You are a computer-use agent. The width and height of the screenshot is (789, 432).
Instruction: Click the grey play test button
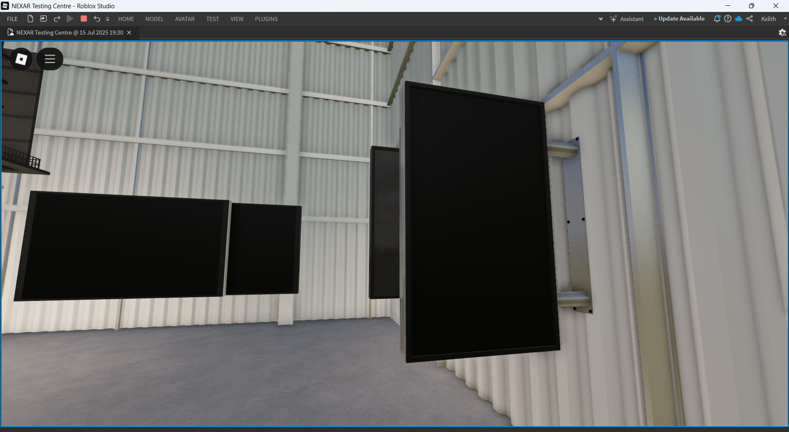[70, 19]
